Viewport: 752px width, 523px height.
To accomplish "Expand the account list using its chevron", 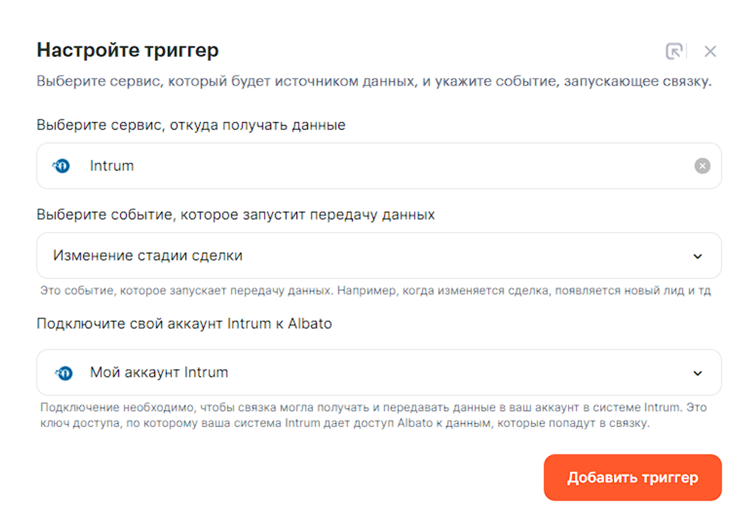I will pyautogui.click(x=698, y=374).
